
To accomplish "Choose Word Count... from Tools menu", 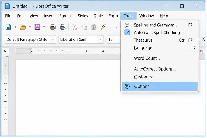I will tap(160, 58).
